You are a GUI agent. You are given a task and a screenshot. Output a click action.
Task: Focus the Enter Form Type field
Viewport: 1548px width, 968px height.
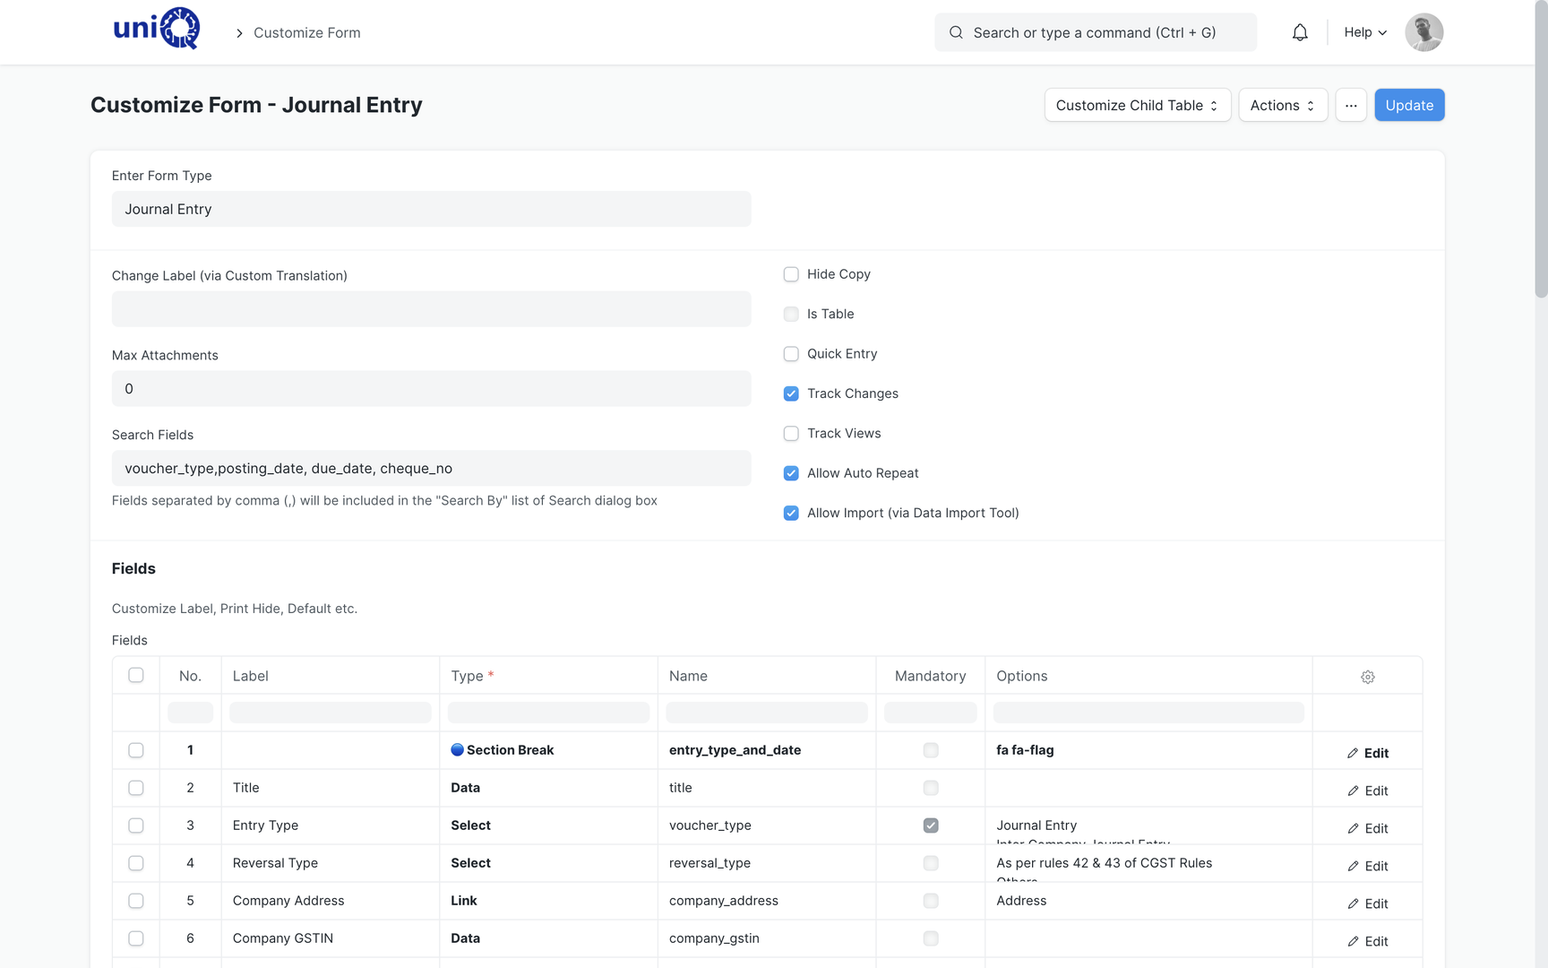(431, 209)
